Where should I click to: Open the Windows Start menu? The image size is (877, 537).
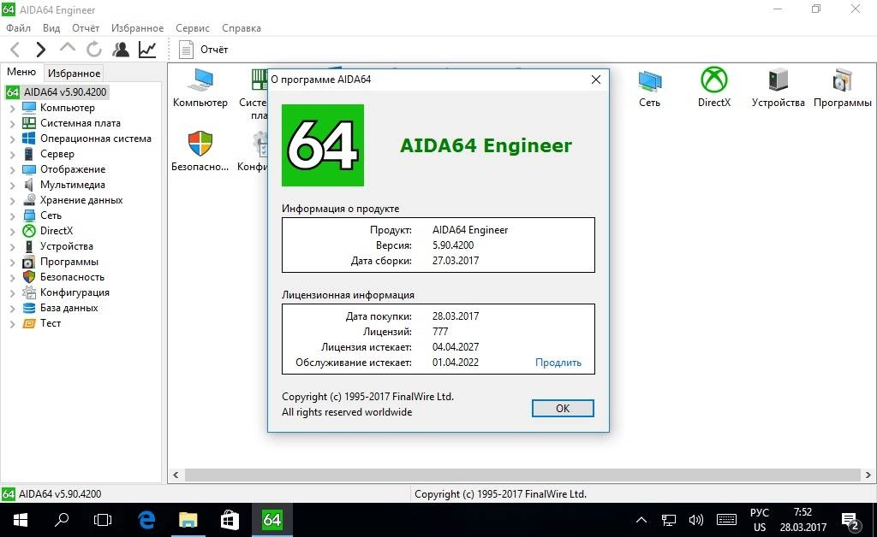click(x=21, y=520)
